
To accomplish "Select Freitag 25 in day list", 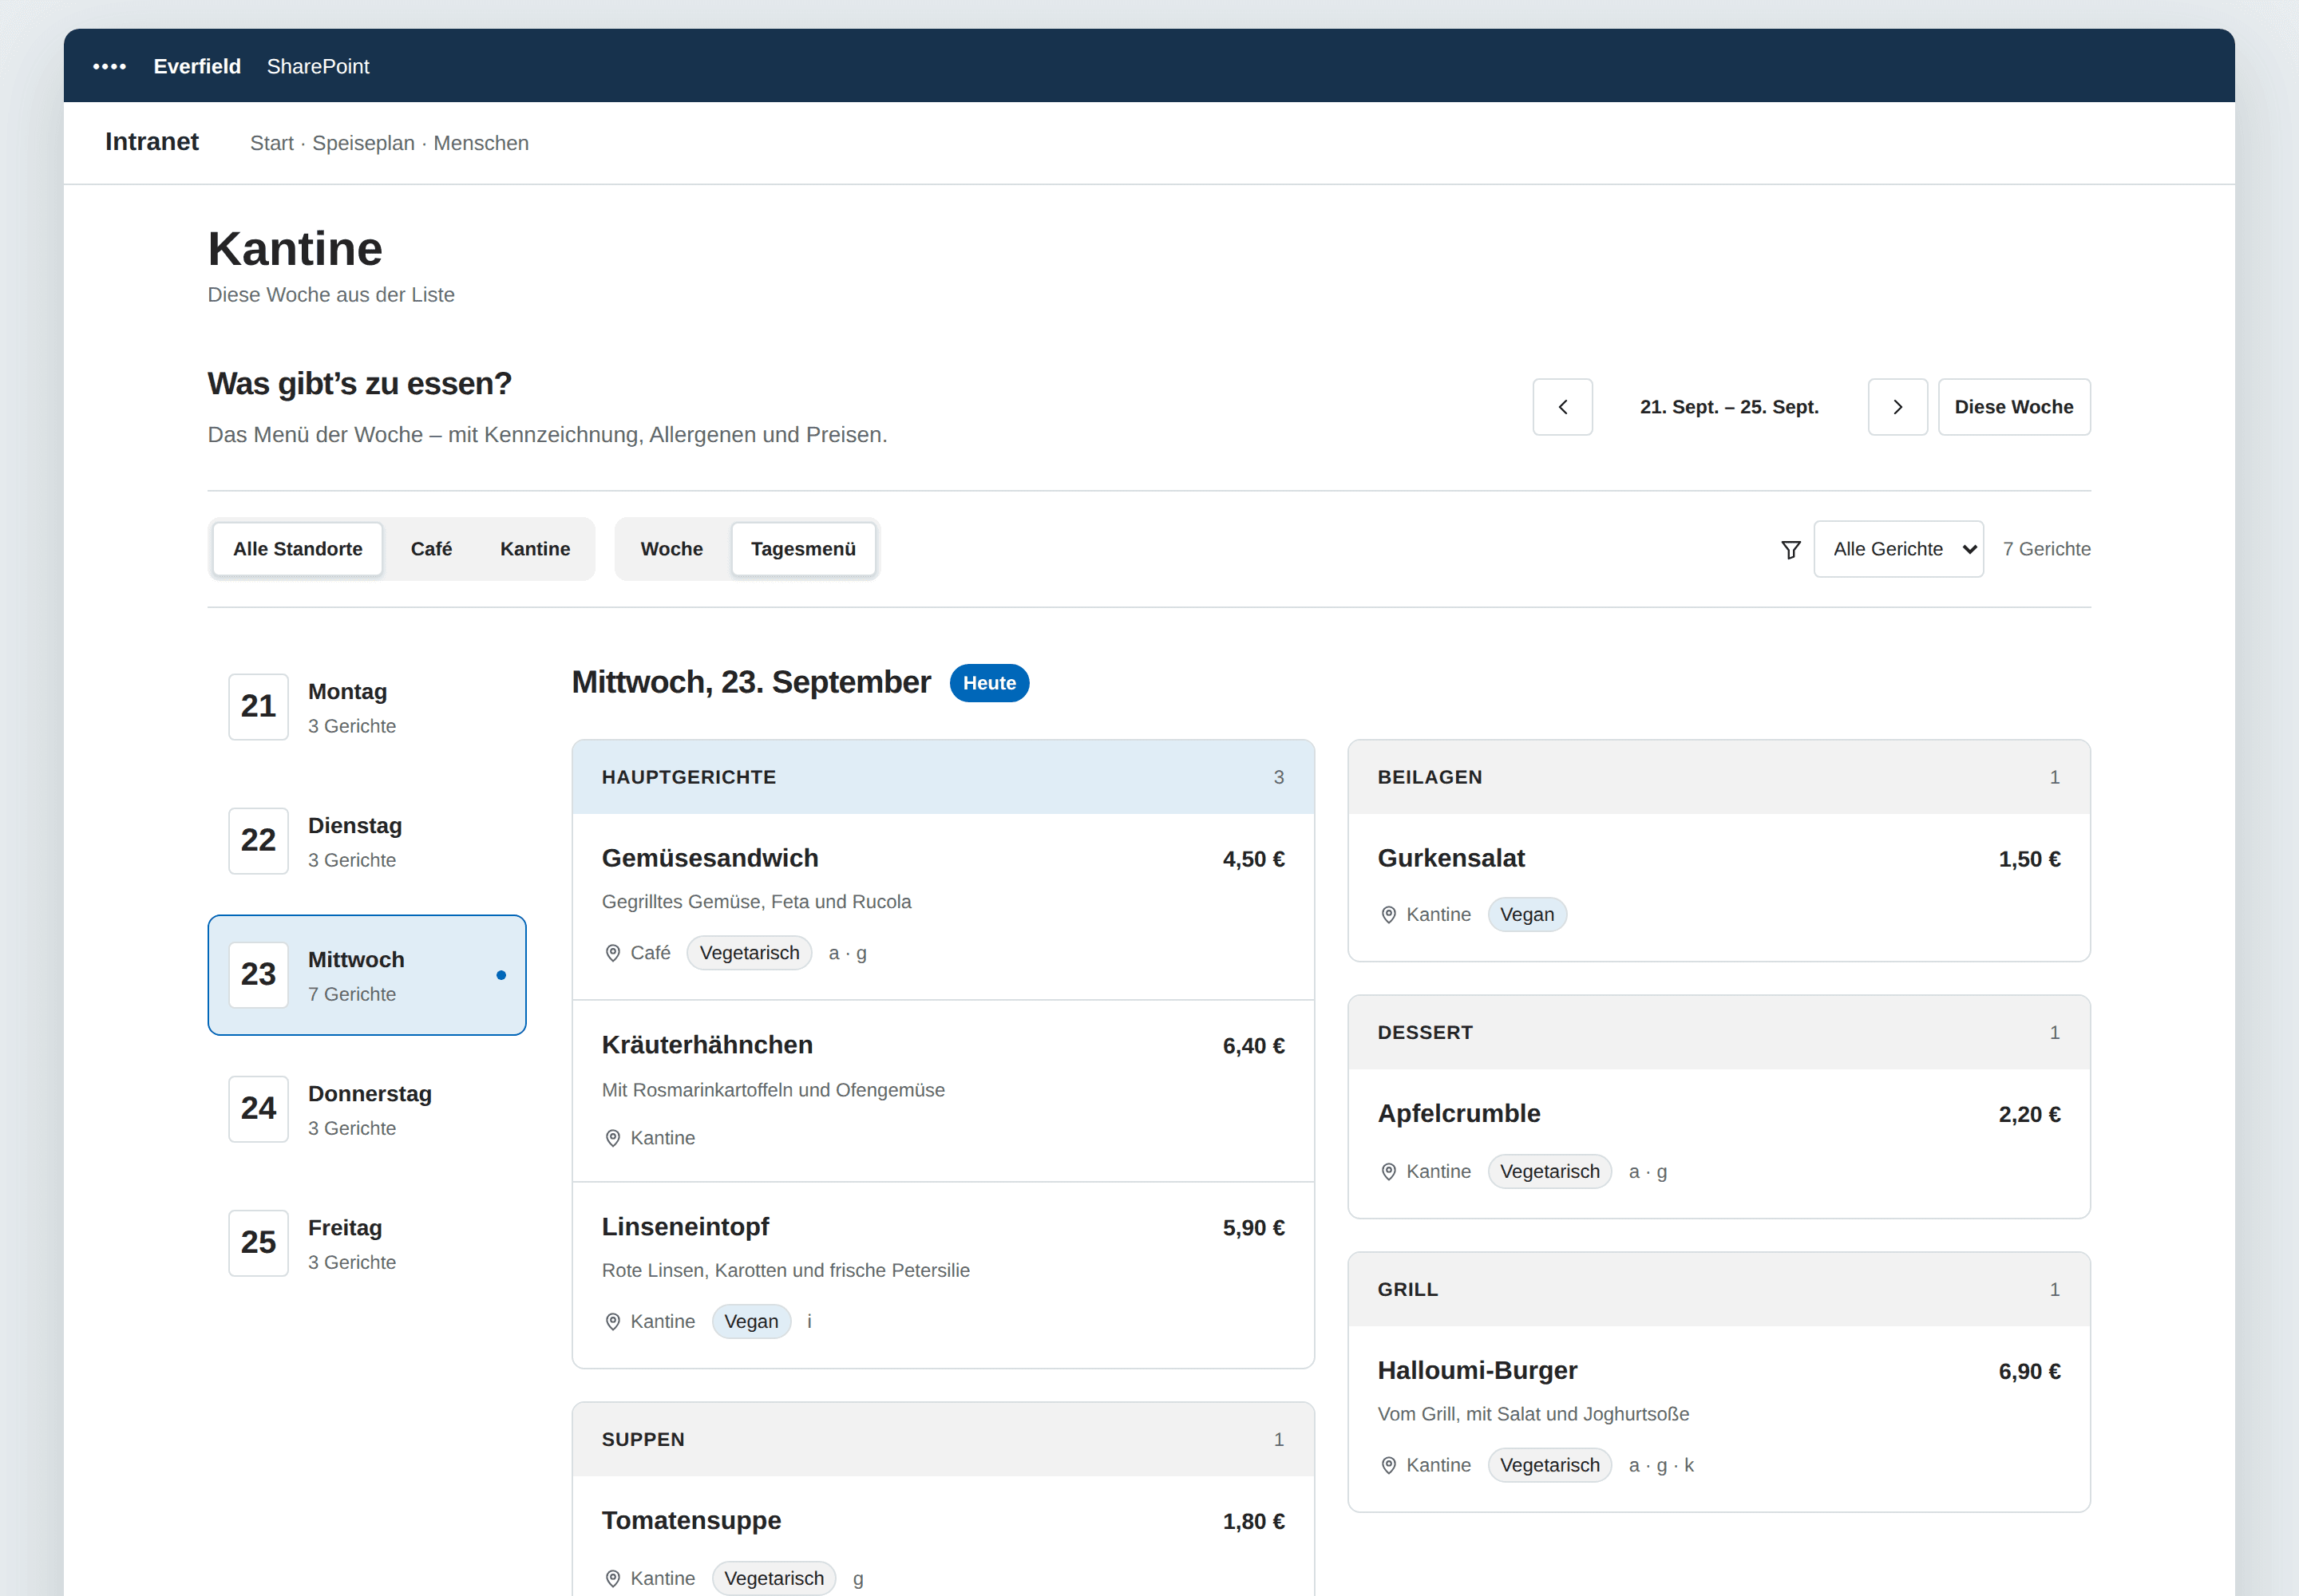I will [x=366, y=1243].
